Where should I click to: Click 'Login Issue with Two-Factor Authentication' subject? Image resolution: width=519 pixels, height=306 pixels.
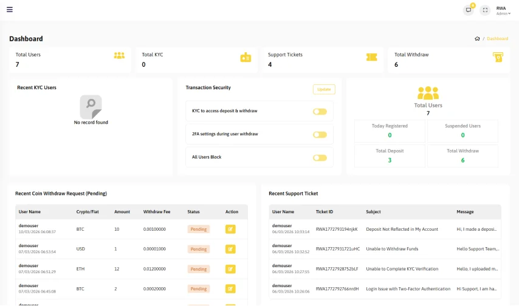tap(408, 289)
